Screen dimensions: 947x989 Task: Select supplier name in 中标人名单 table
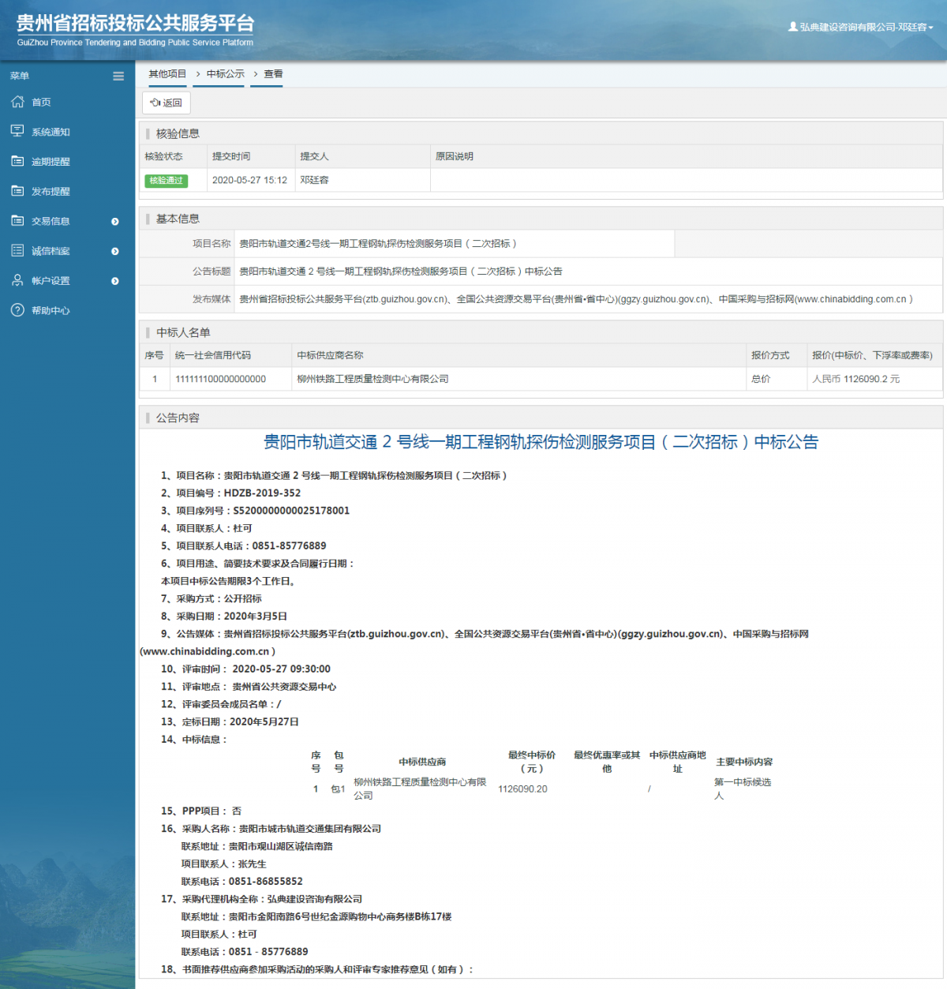click(x=372, y=379)
